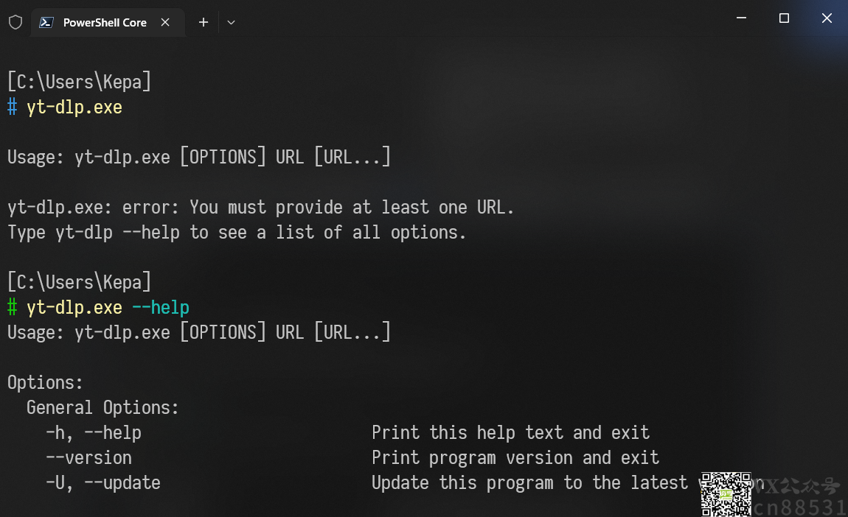Viewport: 848px width, 517px height.
Task: Click the 'error: You must provide' message line
Action: pyautogui.click(x=260, y=207)
